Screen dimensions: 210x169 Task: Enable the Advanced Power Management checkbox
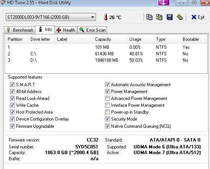pos(107,98)
